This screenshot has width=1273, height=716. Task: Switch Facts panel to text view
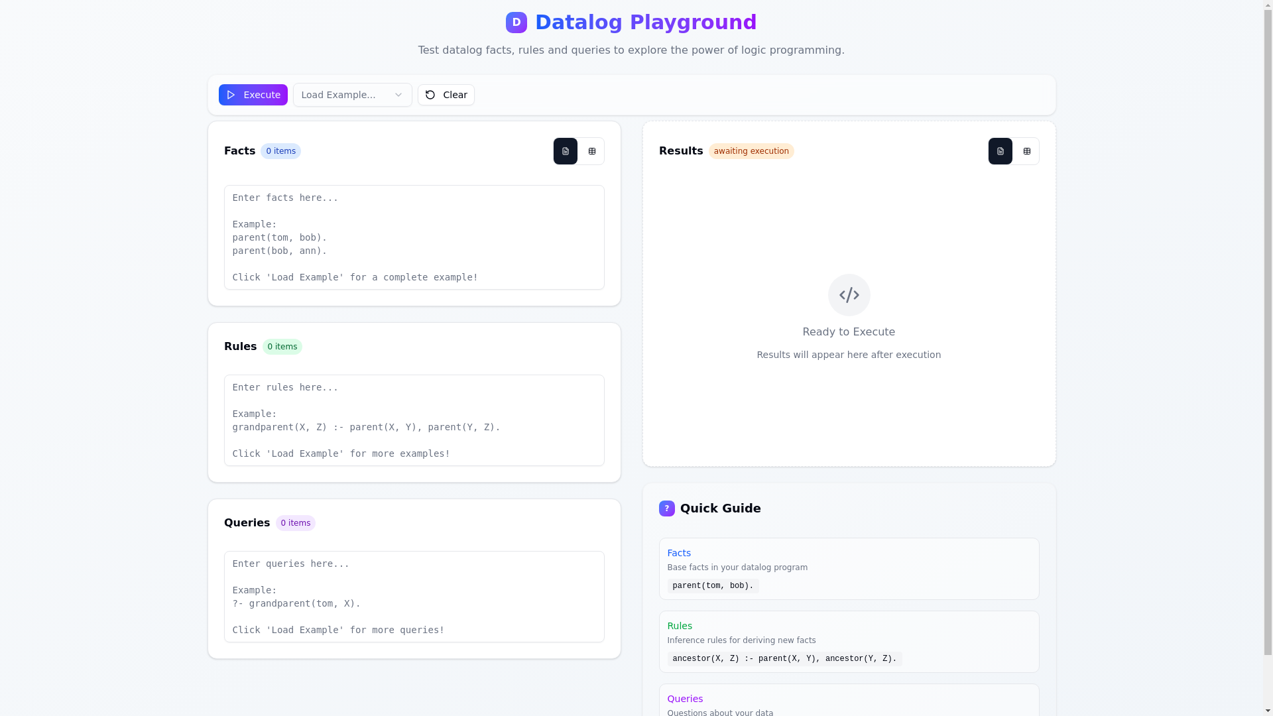pos(566,151)
